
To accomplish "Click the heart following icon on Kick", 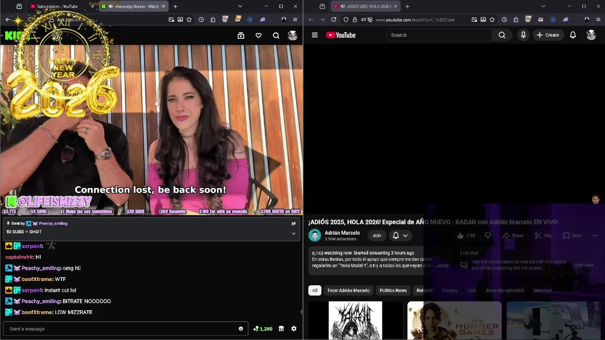I will click(x=259, y=35).
